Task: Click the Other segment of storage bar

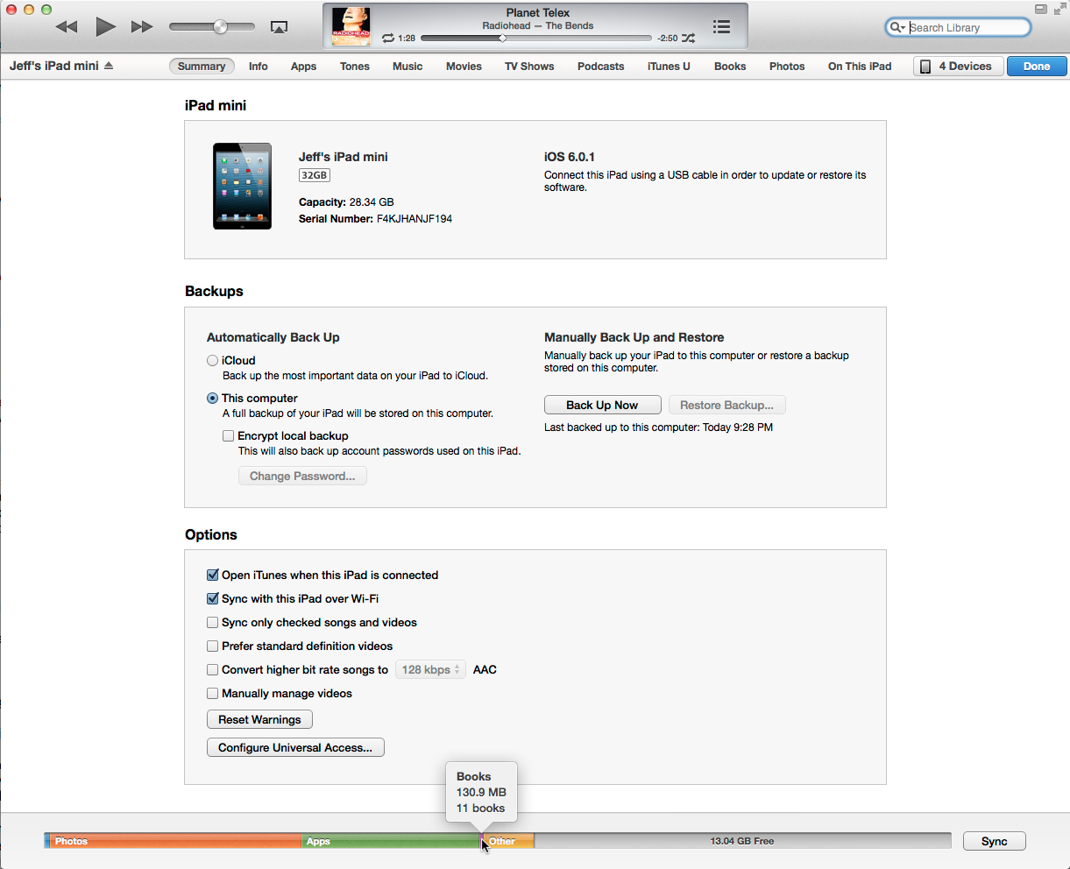Action: coord(509,841)
